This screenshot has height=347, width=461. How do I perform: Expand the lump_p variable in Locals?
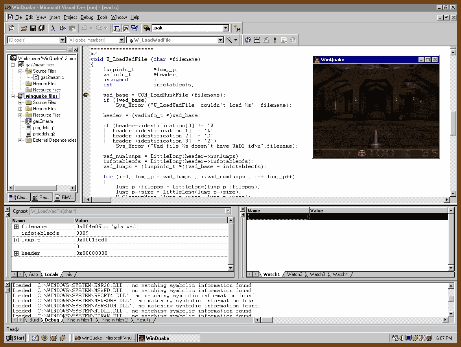click(16, 240)
